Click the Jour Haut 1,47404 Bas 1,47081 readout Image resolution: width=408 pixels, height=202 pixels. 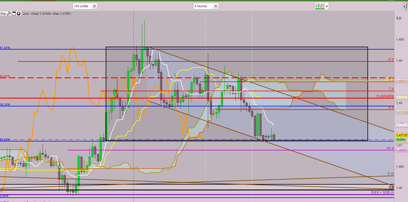pos(47,13)
